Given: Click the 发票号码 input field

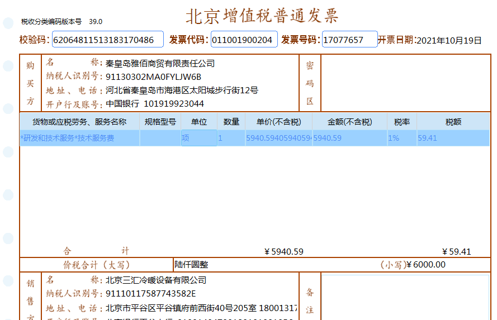Looking at the screenshot, I should (349, 39).
